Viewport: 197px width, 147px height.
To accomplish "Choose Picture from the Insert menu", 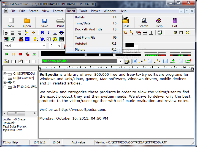I will click(94, 50).
